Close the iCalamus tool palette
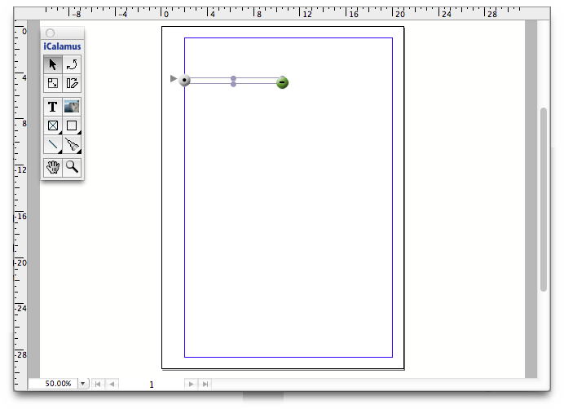The width and height of the screenshot is (564, 409). (x=50, y=33)
